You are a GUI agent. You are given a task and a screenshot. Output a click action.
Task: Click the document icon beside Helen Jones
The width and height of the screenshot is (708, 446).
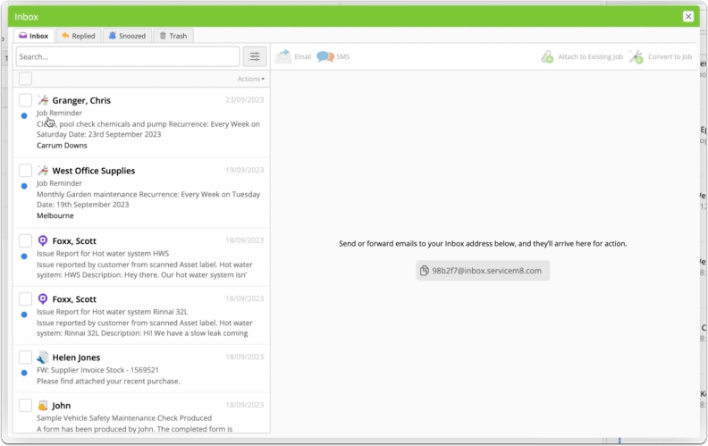pyautogui.click(x=43, y=358)
